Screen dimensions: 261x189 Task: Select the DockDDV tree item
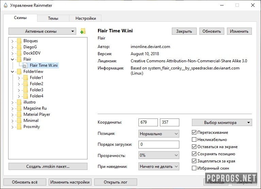[x=32, y=53]
